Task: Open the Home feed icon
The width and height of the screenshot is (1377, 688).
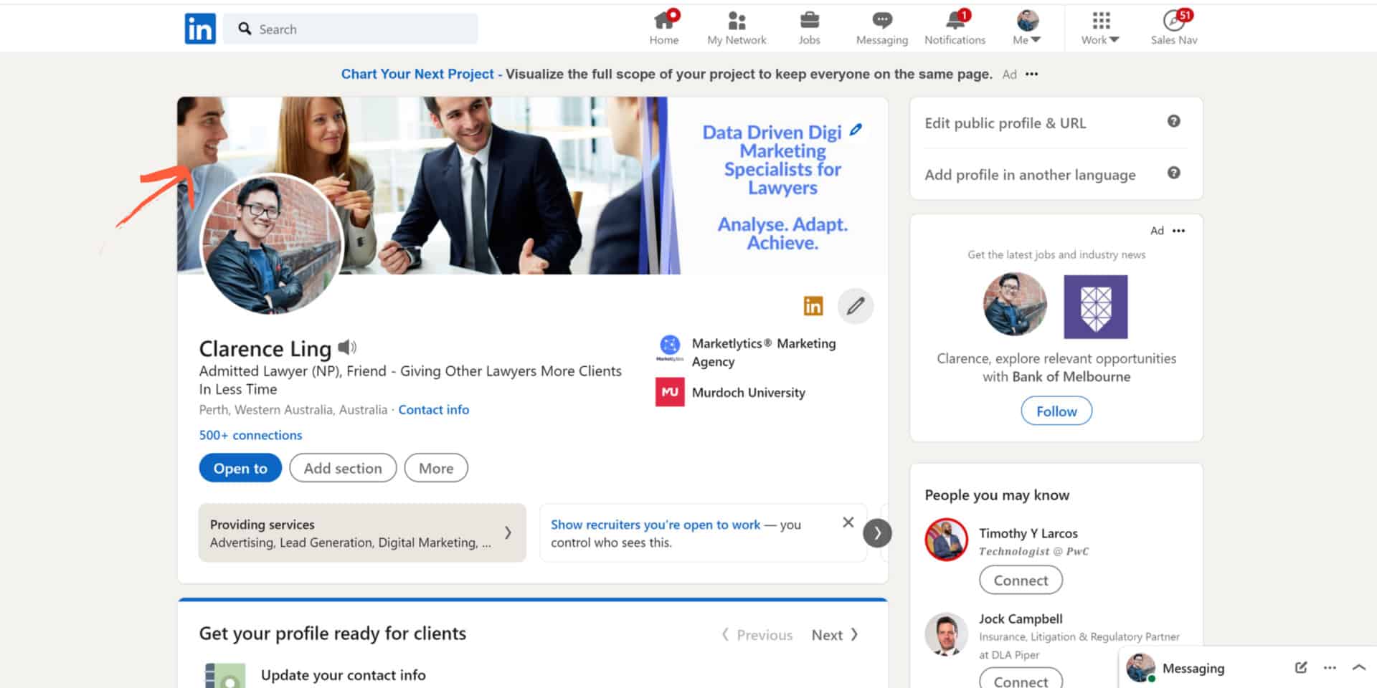Action: click(x=664, y=20)
